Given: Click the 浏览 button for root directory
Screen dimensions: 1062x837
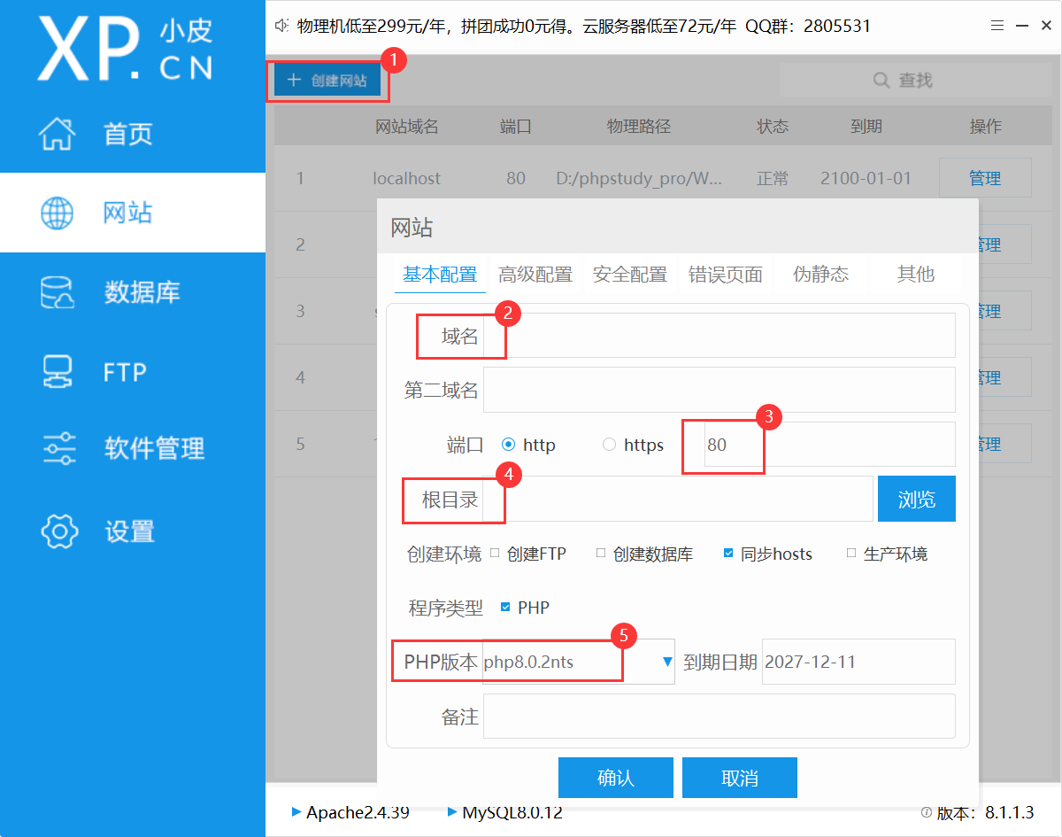Looking at the screenshot, I should tap(916, 500).
